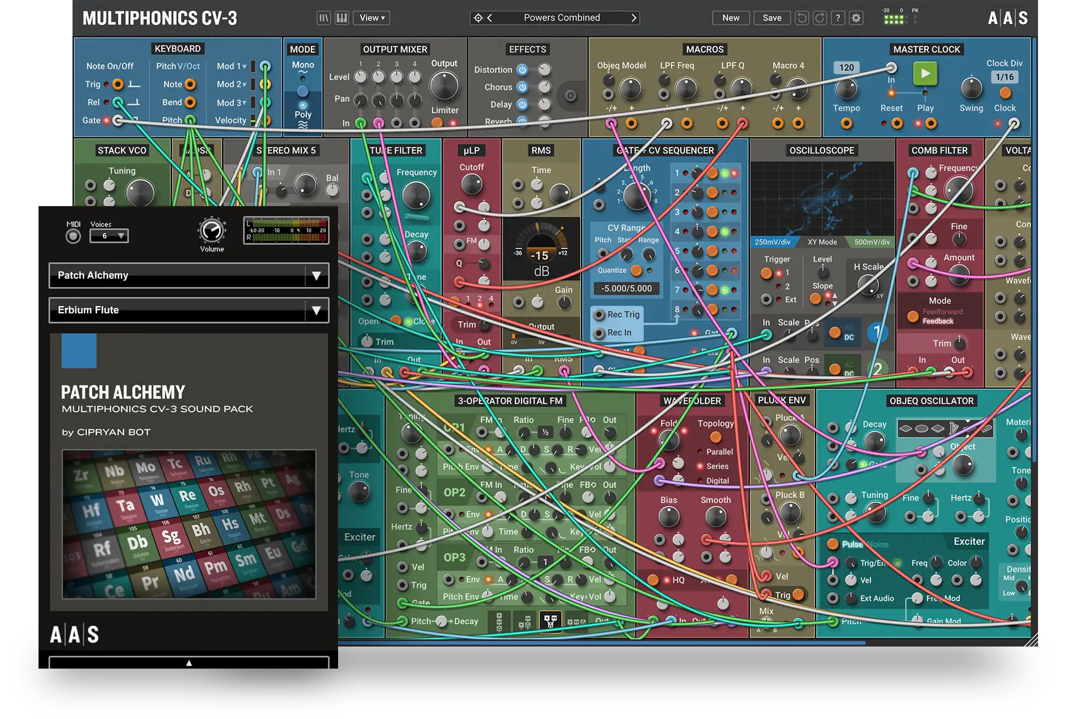
Task: Disable the Delay effect power button
Action: (522, 104)
